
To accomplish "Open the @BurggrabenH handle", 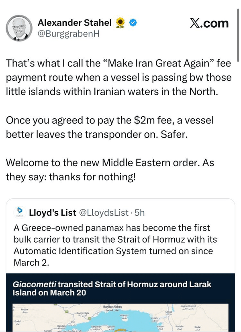I will click(x=68, y=34).
